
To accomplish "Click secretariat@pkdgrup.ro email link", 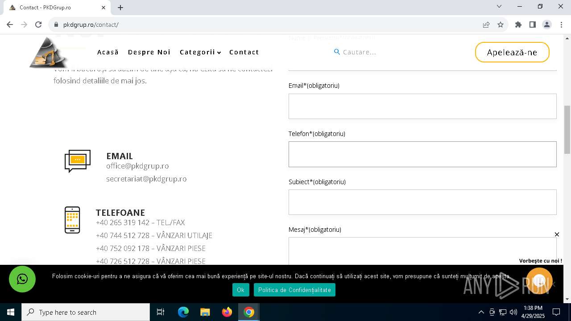I will click(x=146, y=179).
